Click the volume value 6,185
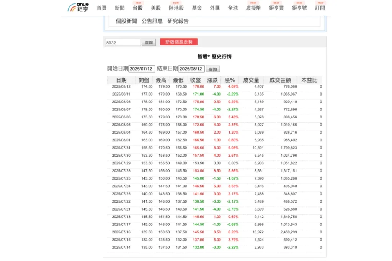This screenshot has height=261, width=392. [259, 94]
